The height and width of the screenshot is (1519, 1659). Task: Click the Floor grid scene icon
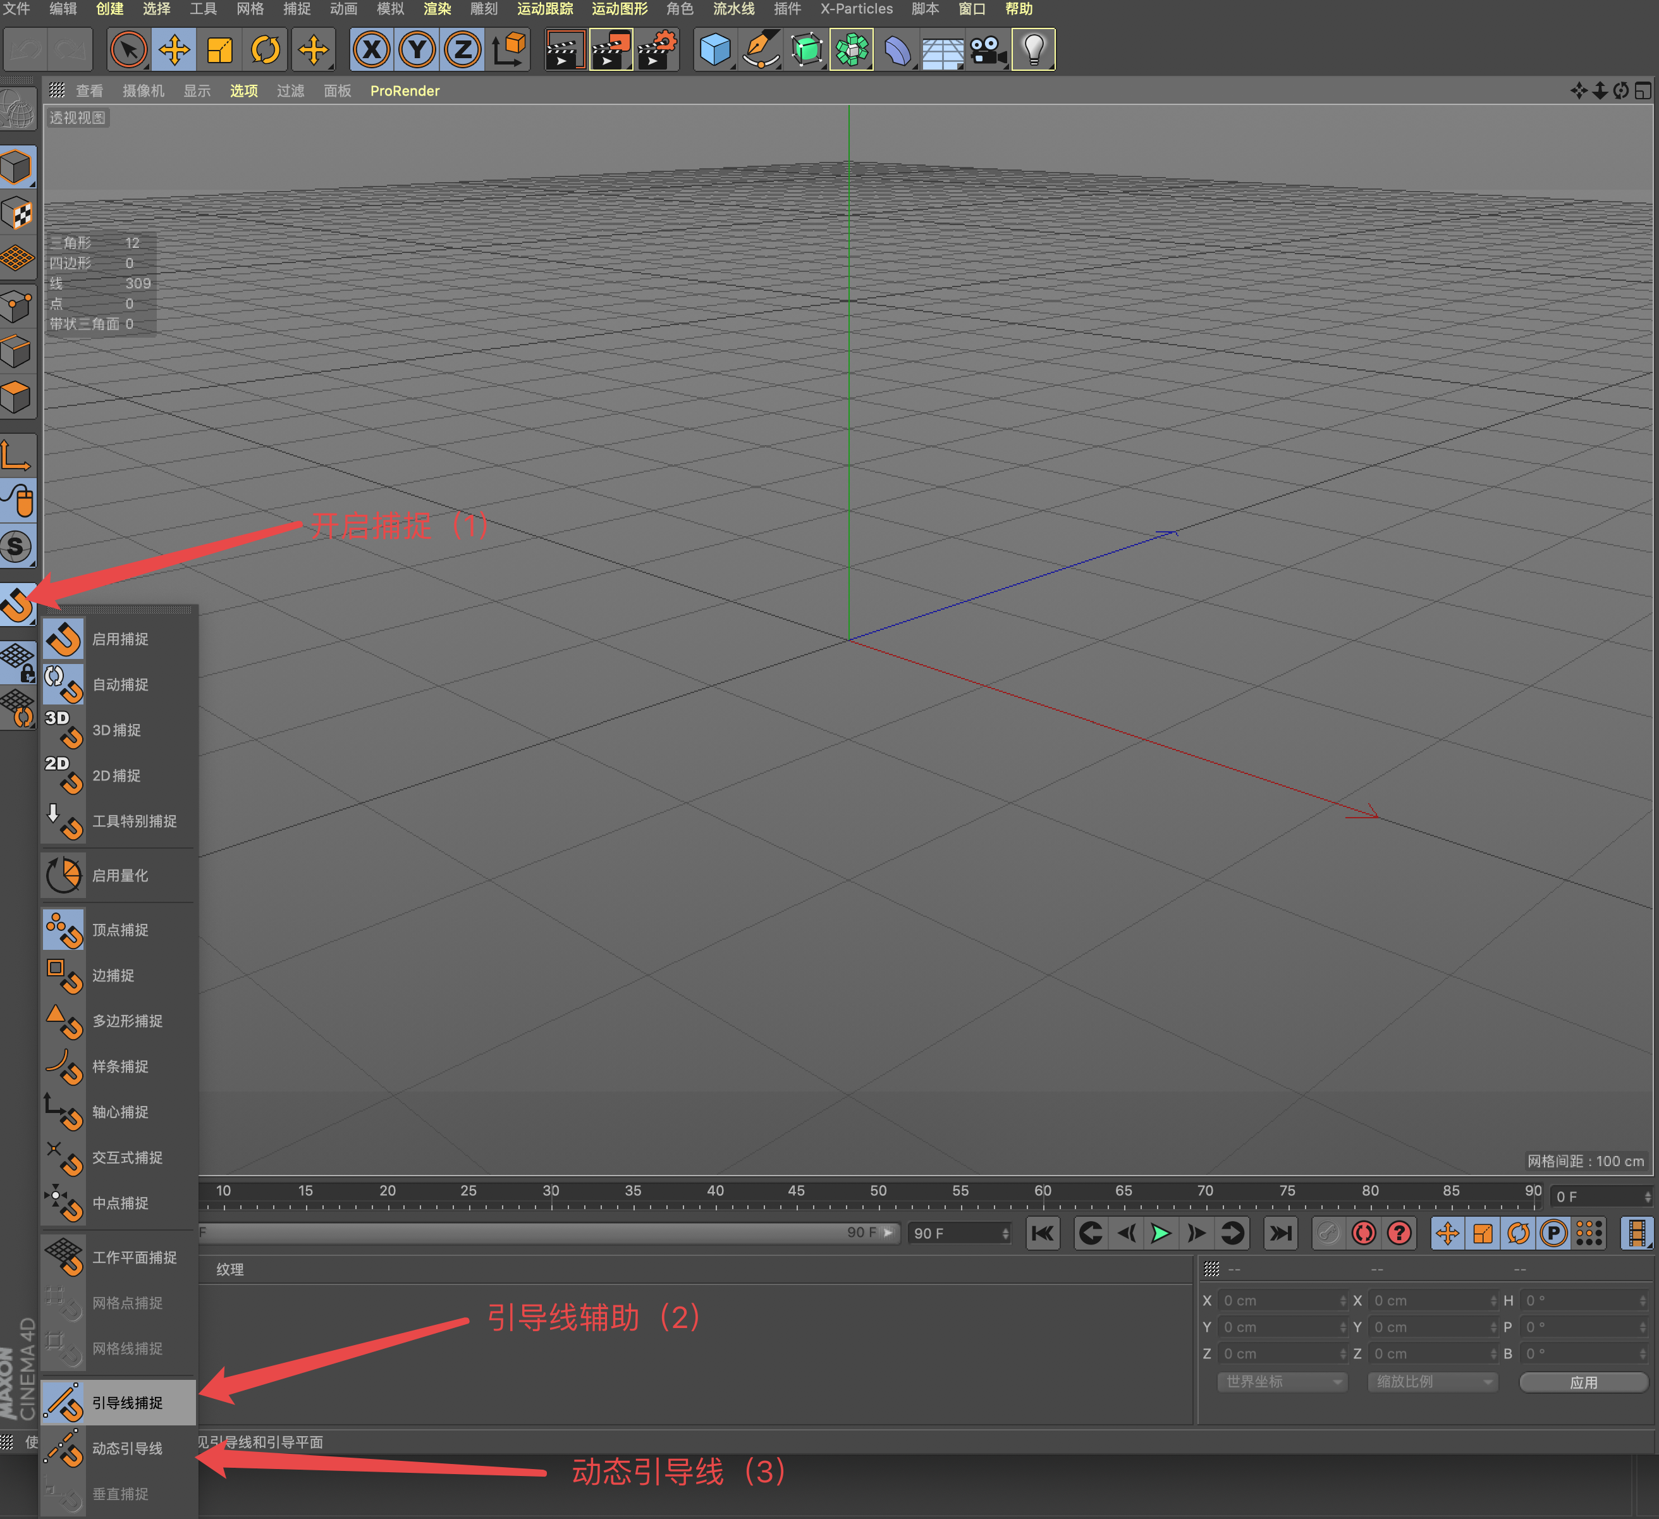942,50
